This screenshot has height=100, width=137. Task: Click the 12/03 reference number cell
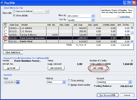(52, 35)
